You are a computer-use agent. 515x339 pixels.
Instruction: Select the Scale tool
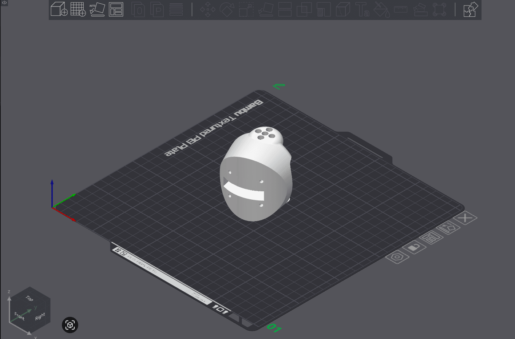pyautogui.click(x=246, y=10)
